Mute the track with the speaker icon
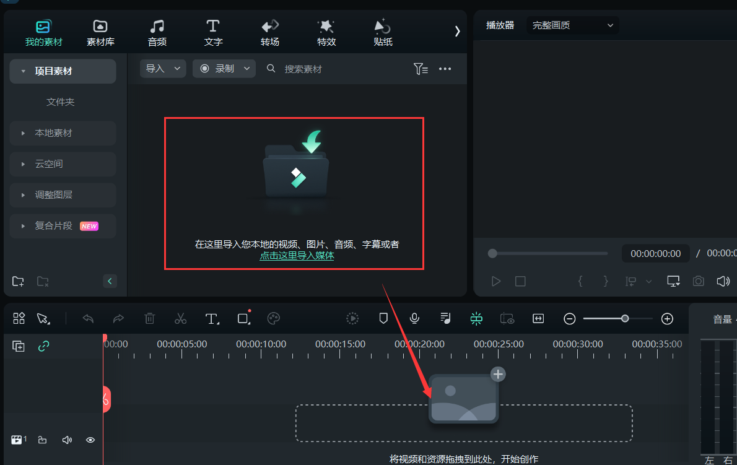The image size is (737, 465). click(67, 440)
